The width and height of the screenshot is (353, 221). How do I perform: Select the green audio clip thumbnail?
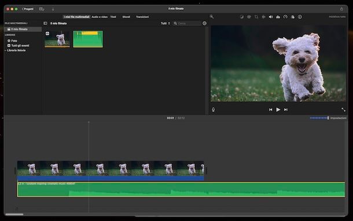point(88,39)
